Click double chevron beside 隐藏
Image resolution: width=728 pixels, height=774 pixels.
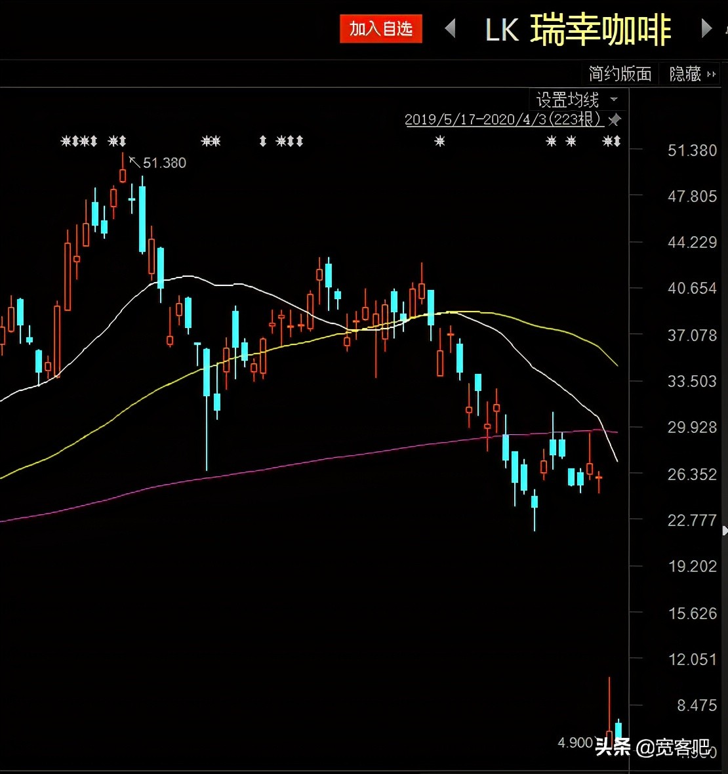click(x=711, y=74)
